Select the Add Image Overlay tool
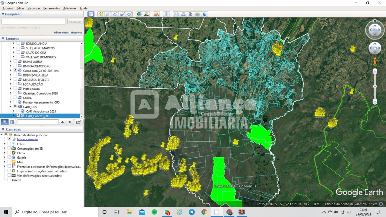 point(122,14)
